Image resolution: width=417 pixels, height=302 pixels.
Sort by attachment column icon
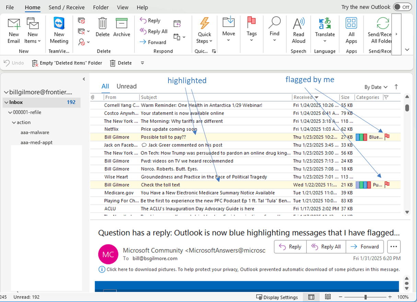[x=93, y=97]
